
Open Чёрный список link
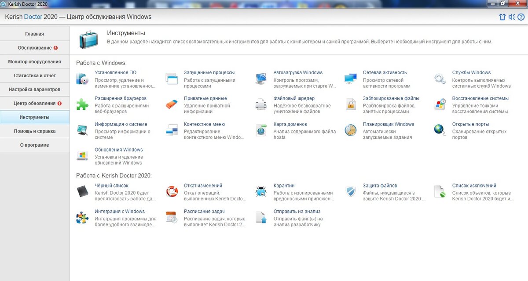(111, 186)
